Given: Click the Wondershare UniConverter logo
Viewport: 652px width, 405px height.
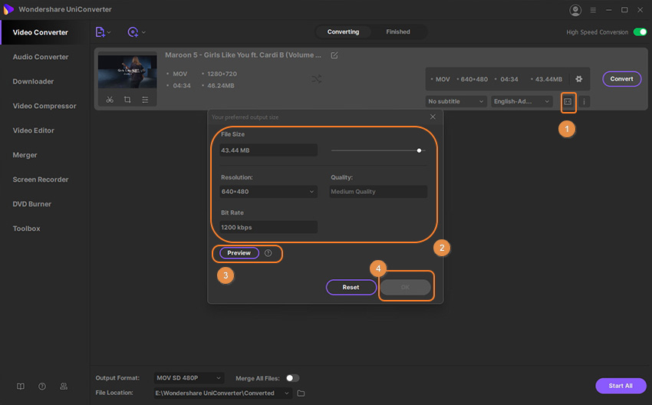Looking at the screenshot, I should (8, 9).
